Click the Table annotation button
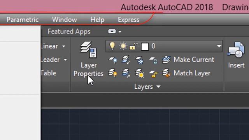 pos(48,73)
